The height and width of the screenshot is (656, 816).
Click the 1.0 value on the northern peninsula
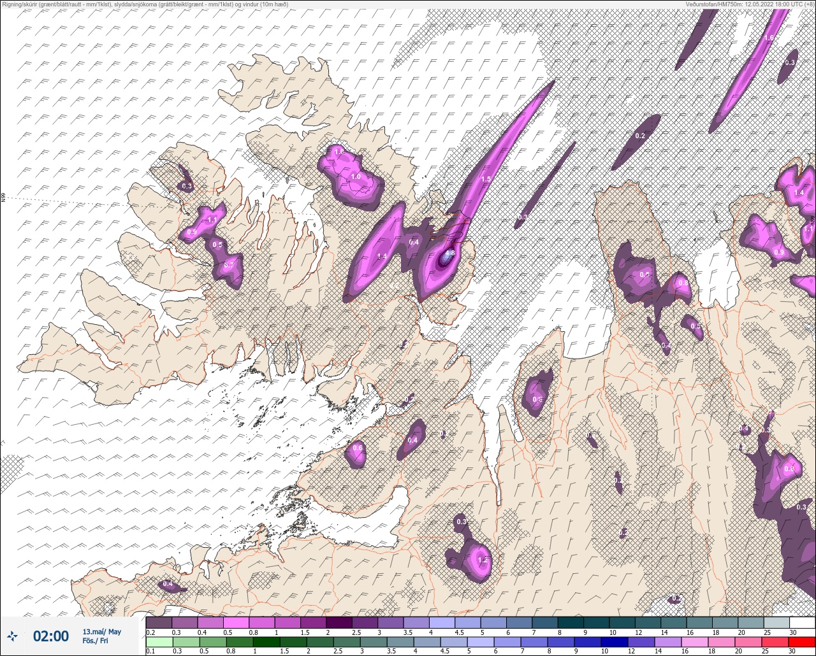coord(356,176)
